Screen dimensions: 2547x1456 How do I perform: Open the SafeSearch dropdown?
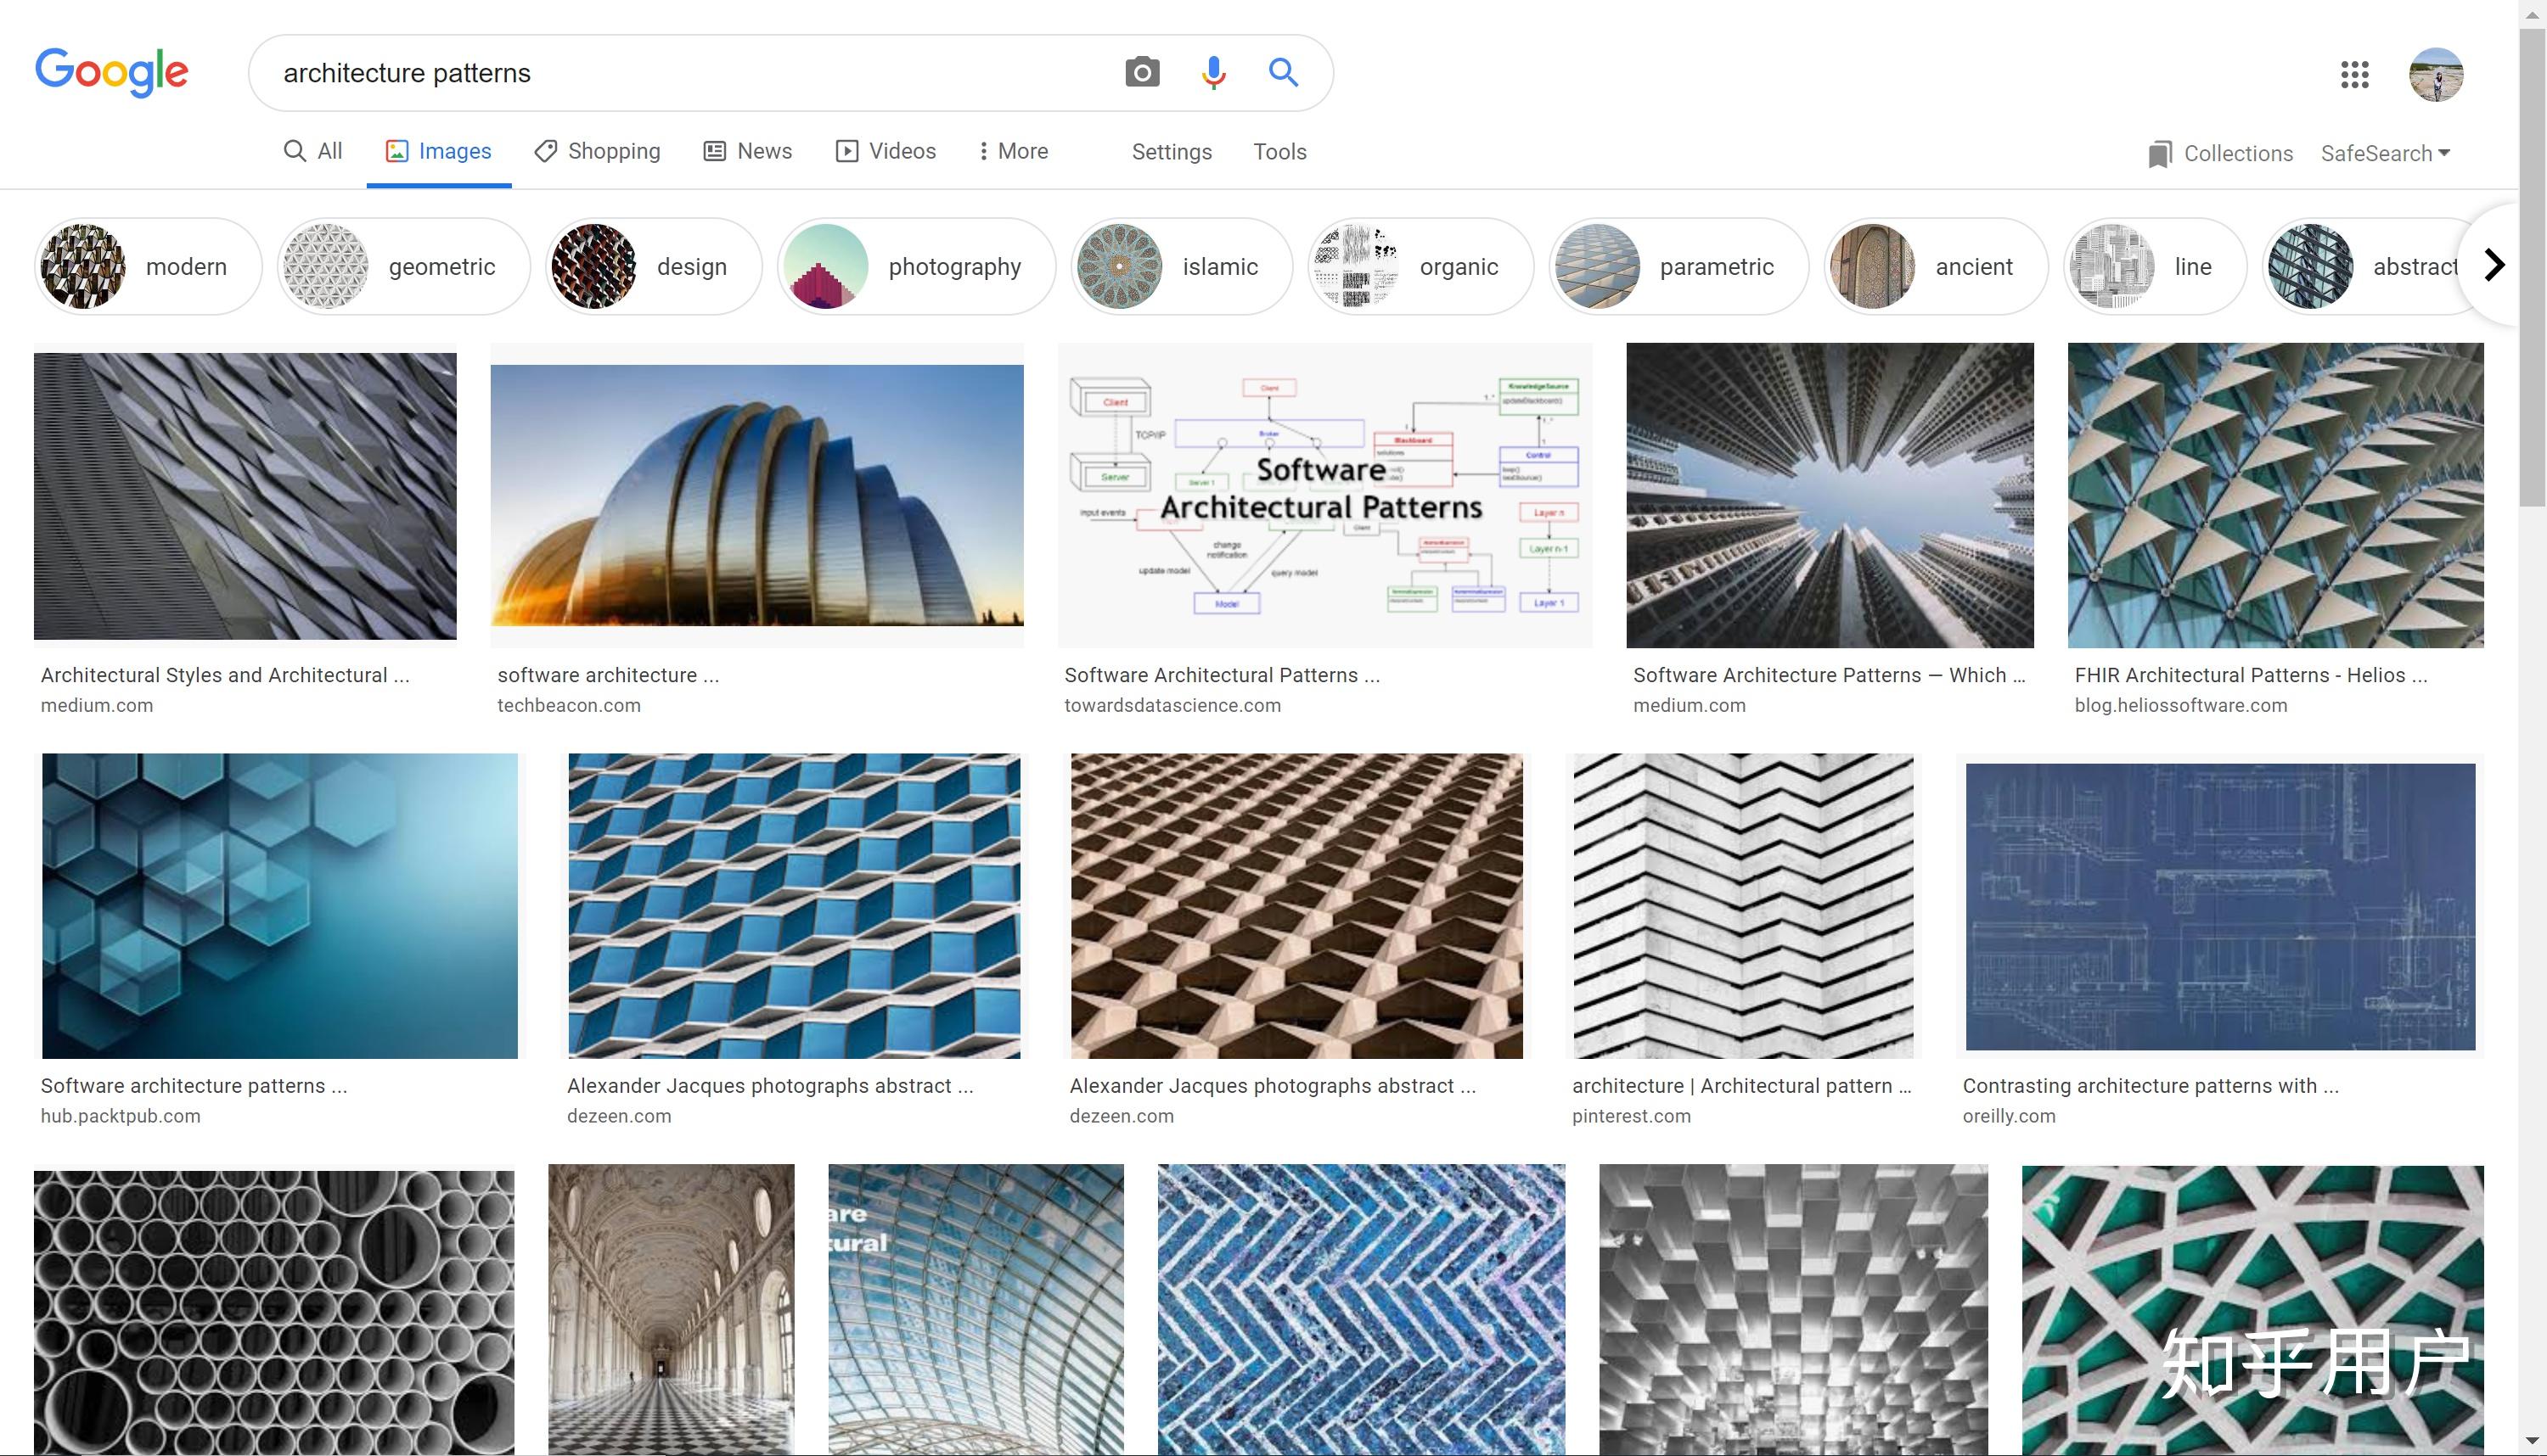click(2385, 152)
